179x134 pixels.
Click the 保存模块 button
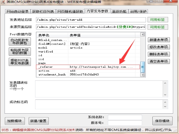[x=162, y=121]
